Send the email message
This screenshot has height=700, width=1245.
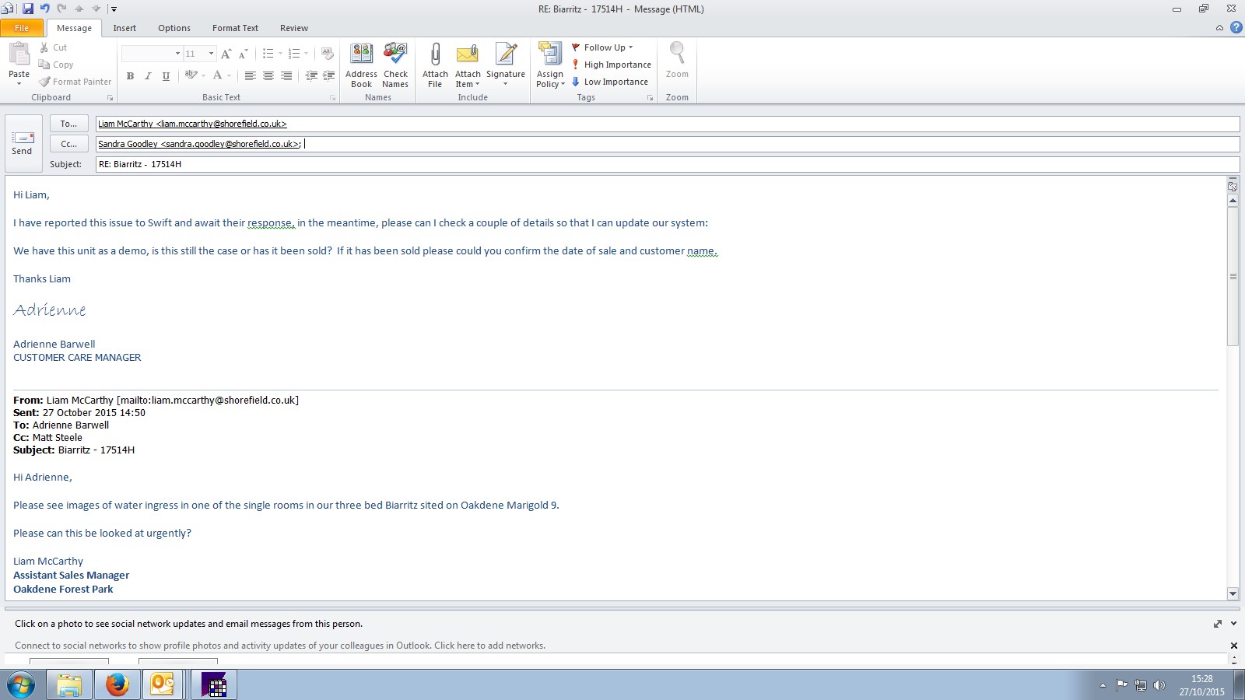23,143
